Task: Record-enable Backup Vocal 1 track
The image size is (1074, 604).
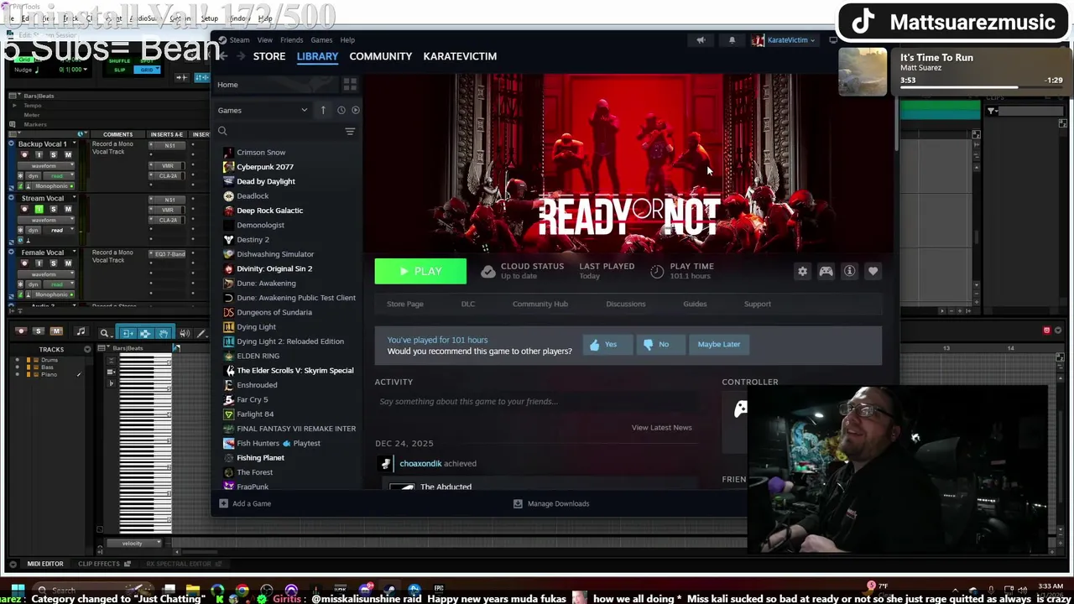Action: pos(24,154)
